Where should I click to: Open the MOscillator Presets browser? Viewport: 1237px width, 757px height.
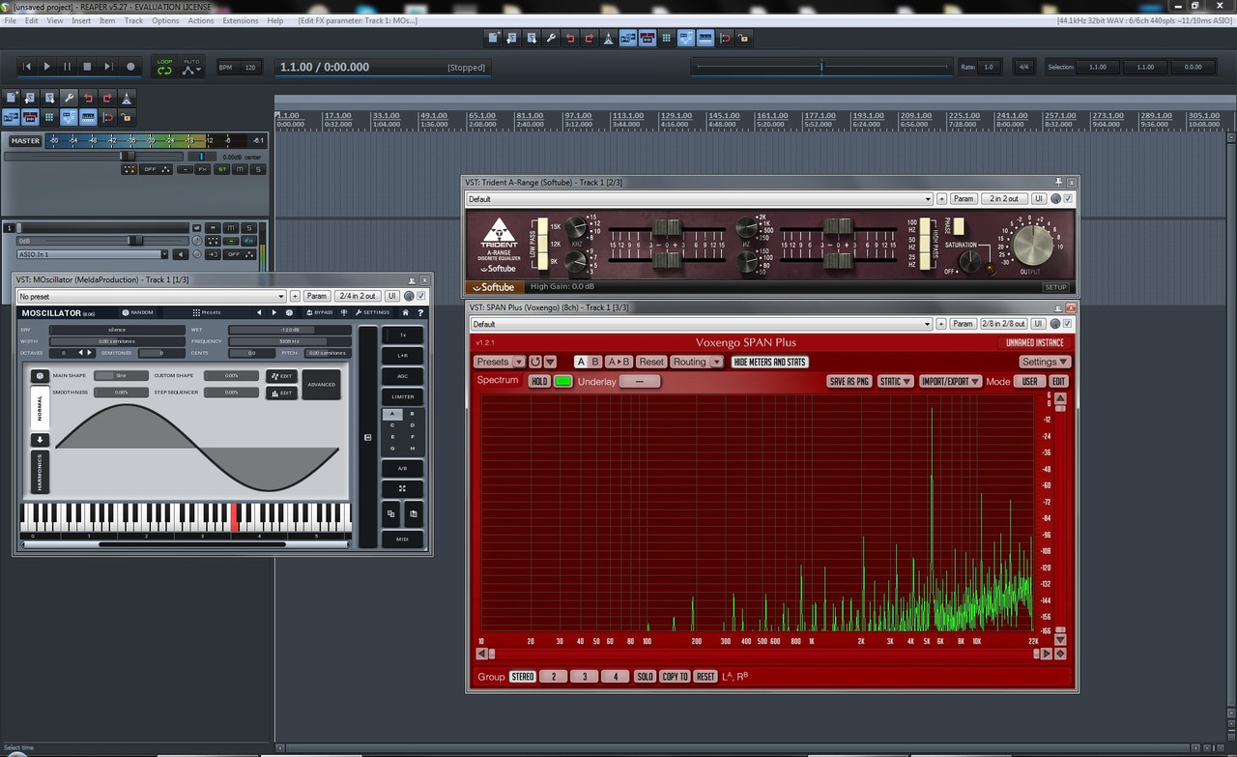point(207,312)
